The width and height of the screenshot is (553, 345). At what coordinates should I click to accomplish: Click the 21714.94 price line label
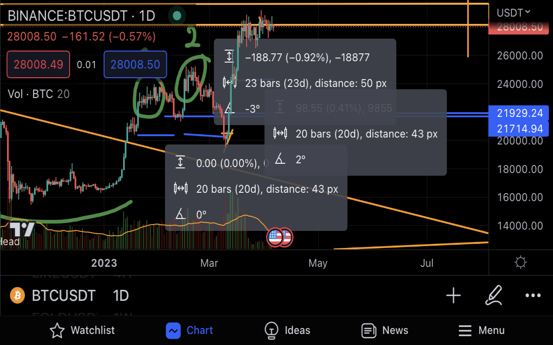tap(520, 129)
